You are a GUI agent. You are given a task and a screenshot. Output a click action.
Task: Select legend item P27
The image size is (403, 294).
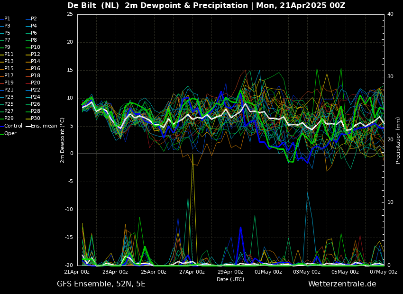tap(7, 111)
